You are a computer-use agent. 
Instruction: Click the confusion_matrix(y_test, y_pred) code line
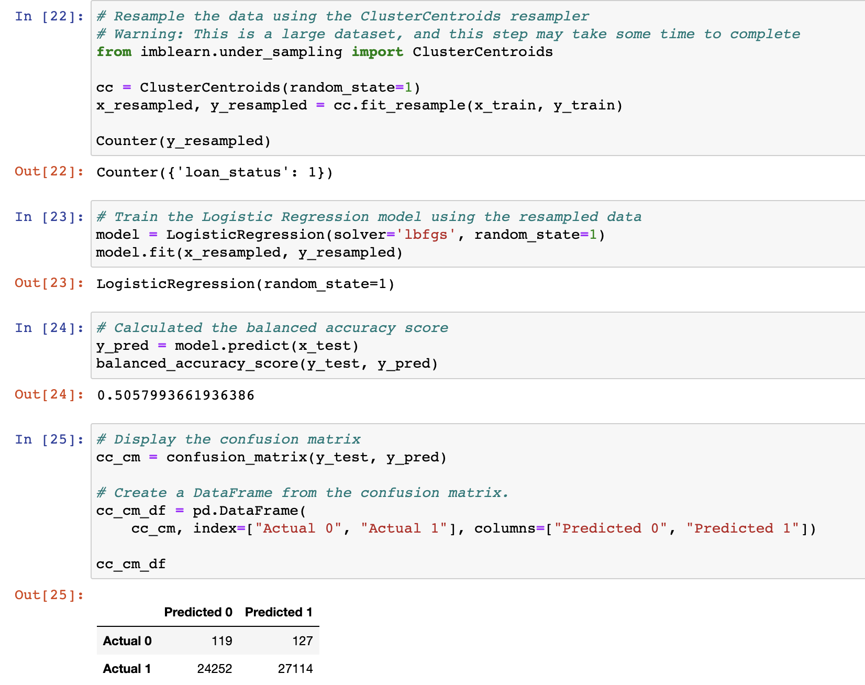pos(272,457)
